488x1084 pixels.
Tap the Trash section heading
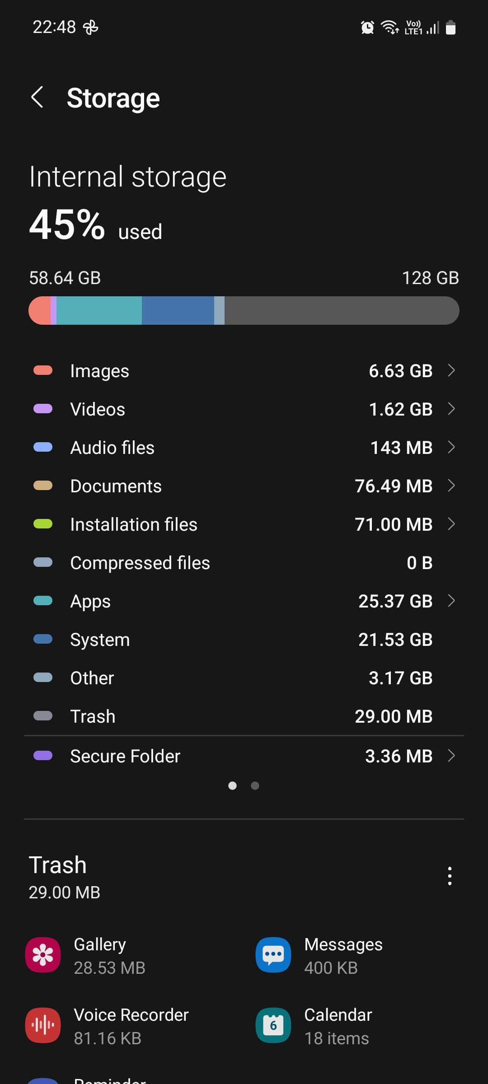tap(58, 865)
